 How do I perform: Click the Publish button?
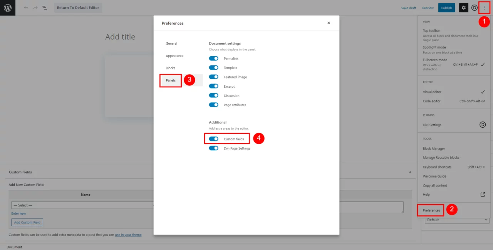pos(446,7)
